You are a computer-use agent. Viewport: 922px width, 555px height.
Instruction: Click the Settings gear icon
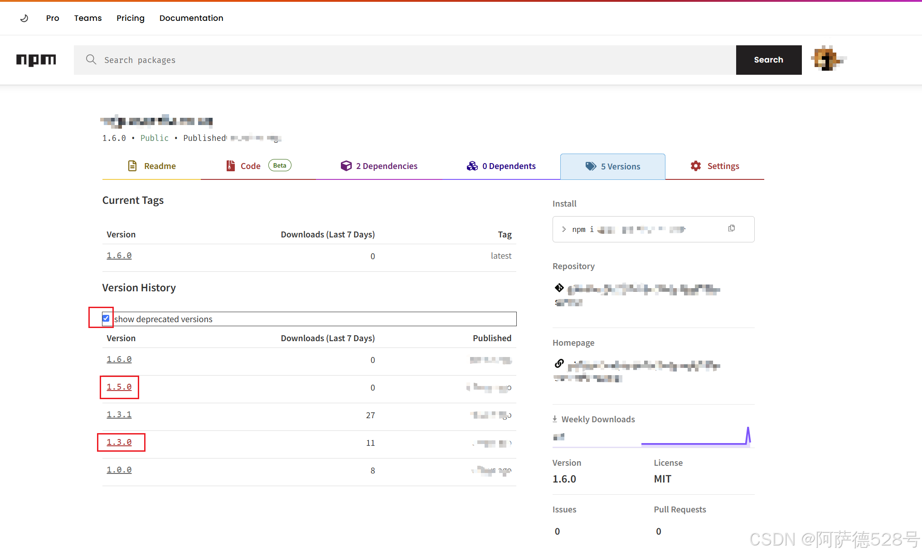tap(696, 166)
